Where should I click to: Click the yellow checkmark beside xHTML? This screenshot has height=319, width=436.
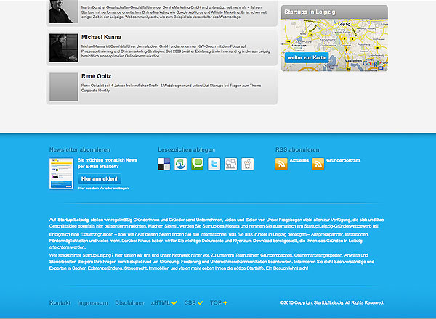[174, 302]
